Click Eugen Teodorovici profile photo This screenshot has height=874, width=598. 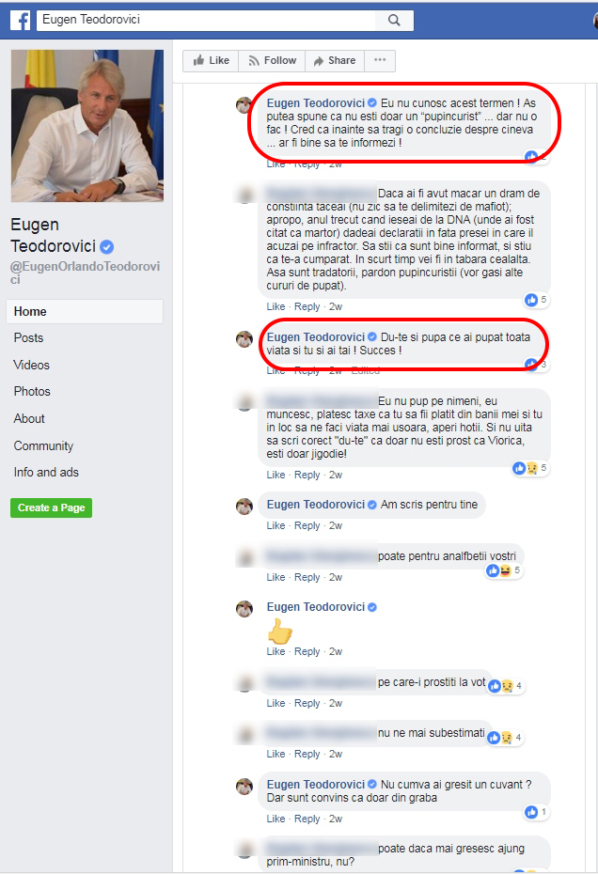[87, 125]
